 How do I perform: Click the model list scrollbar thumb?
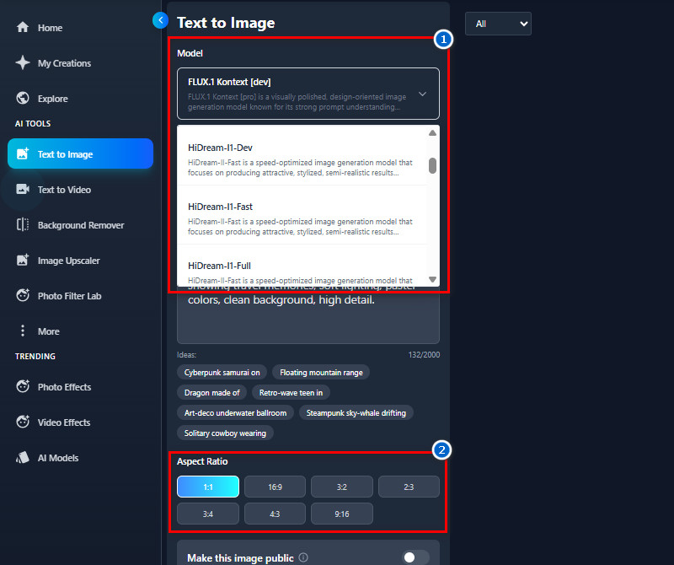[432, 165]
